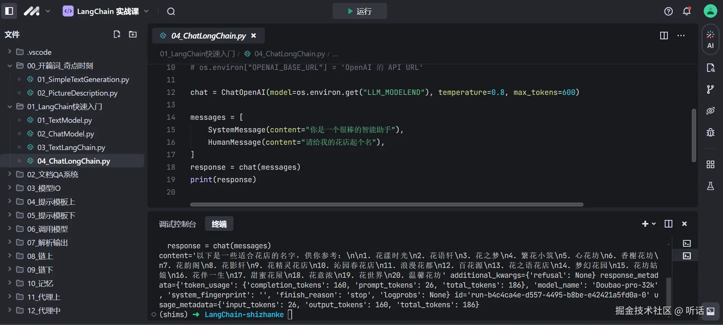Open the notifications bell
Image resolution: width=723 pixels, height=325 pixels.
[x=687, y=11]
